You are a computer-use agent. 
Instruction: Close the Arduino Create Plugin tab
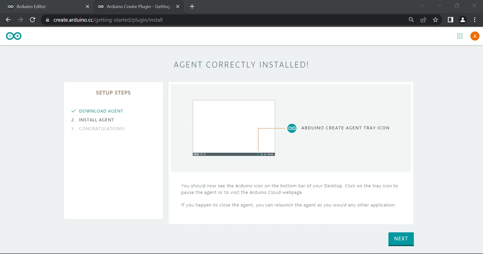click(178, 6)
